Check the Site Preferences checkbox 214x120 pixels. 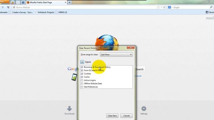(x=82, y=87)
